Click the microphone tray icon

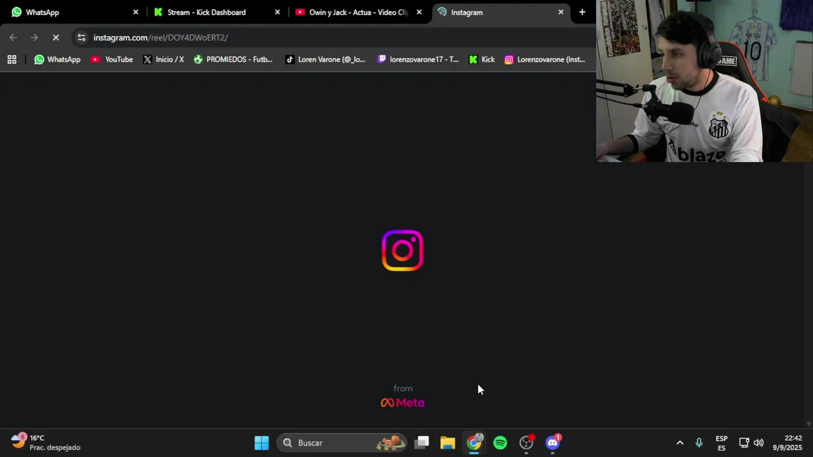[699, 442]
